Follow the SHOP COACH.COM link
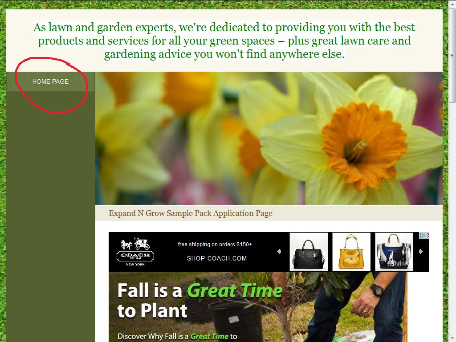Viewport: 456px width, 342px height. [217, 258]
